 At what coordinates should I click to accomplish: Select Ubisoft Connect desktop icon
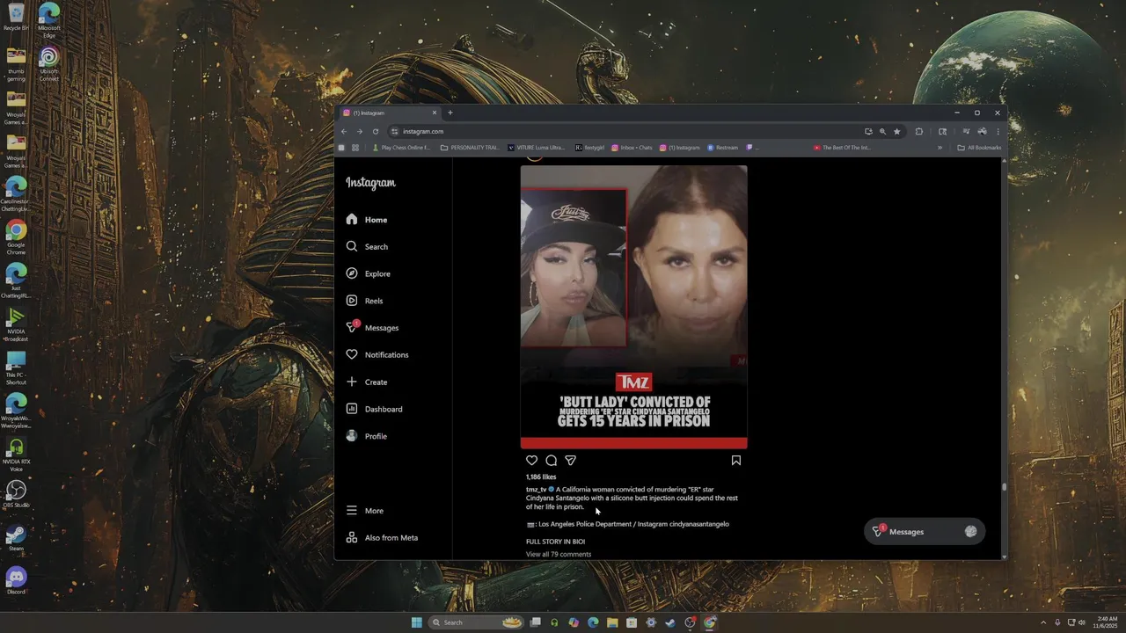click(x=49, y=64)
